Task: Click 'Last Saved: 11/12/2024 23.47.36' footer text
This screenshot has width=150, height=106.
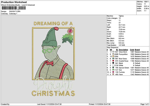Action: coord(49,104)
